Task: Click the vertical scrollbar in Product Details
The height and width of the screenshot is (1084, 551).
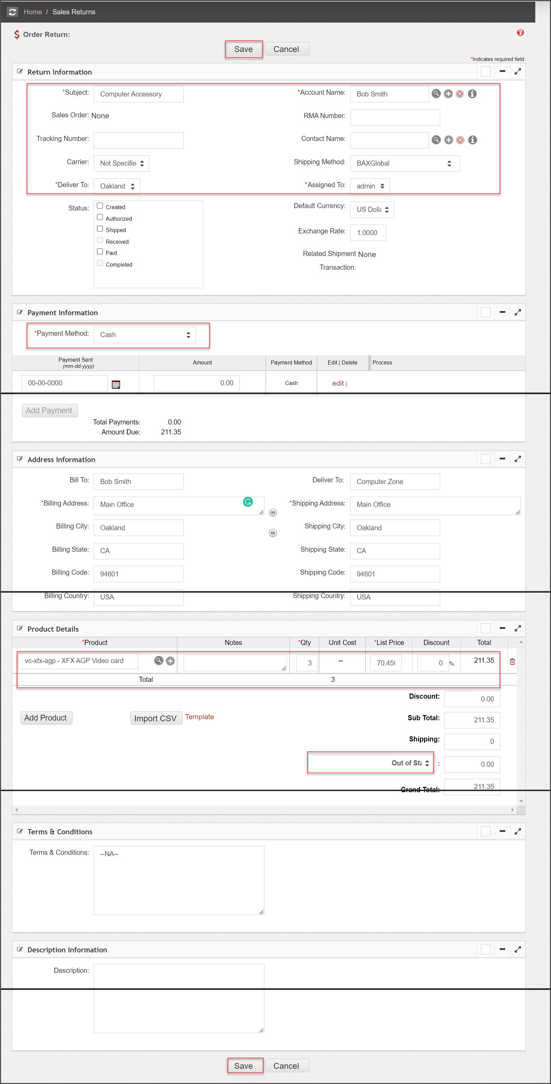Action: point(521,721)
